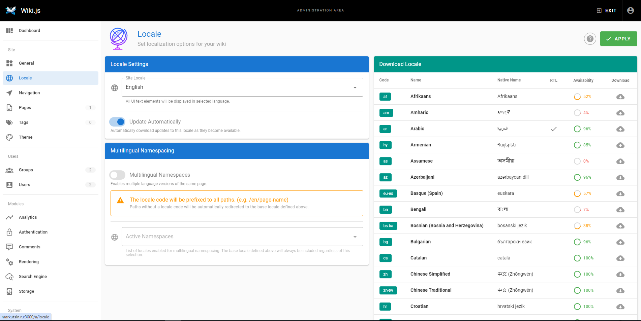Click Catalan 100% availability indicator
The height and width of the screenshot is (321, 641).
[584, 258]
